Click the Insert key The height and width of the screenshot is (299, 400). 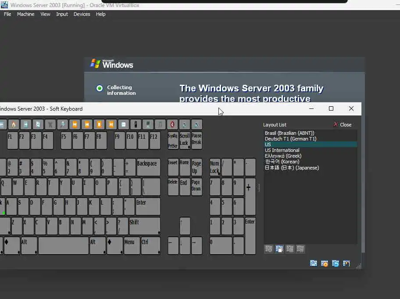[x=173, y=167]
